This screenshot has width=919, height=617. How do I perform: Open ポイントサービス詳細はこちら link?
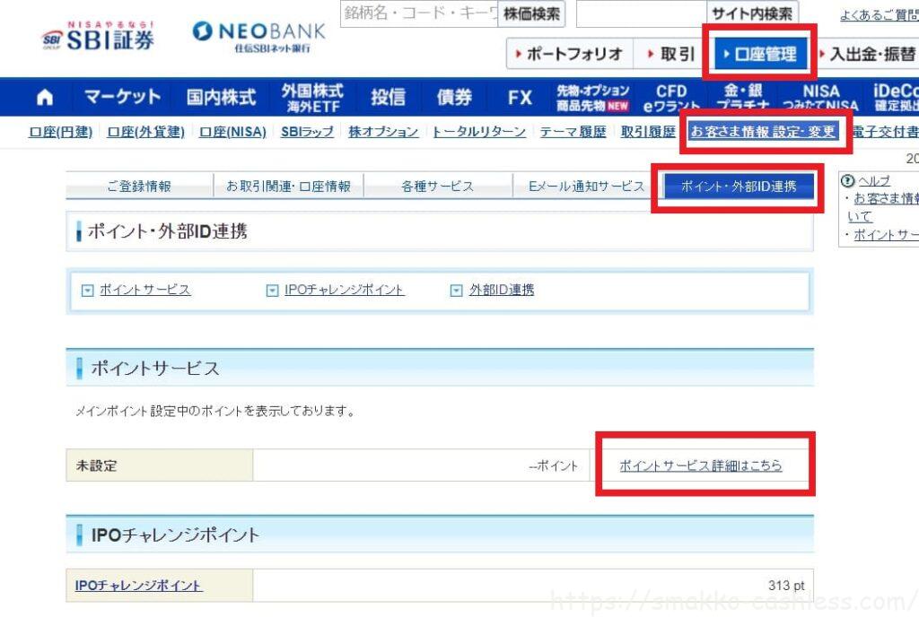click(x=700, y=465)
